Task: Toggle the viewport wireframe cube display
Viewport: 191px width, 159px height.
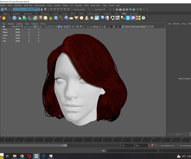Action: (x=56, y=27)
